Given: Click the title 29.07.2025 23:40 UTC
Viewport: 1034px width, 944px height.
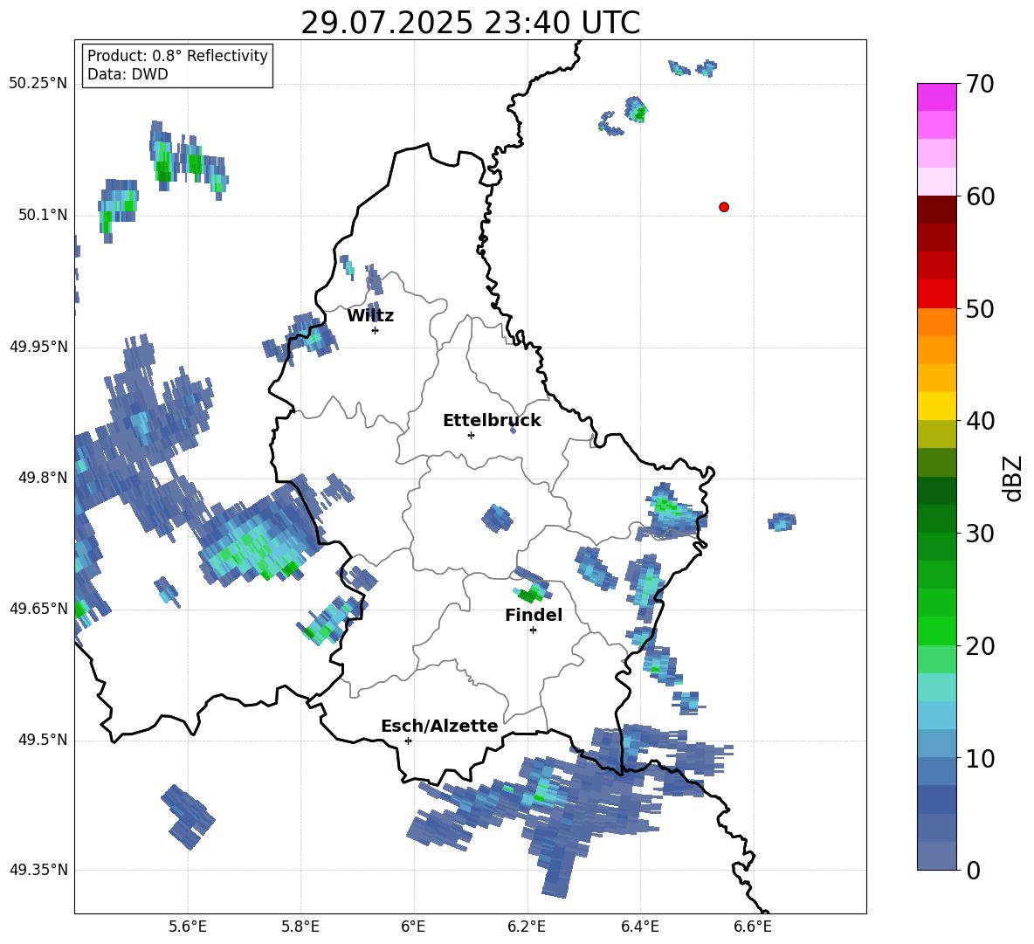Looking at the screenshot, I should coord(470,24).
